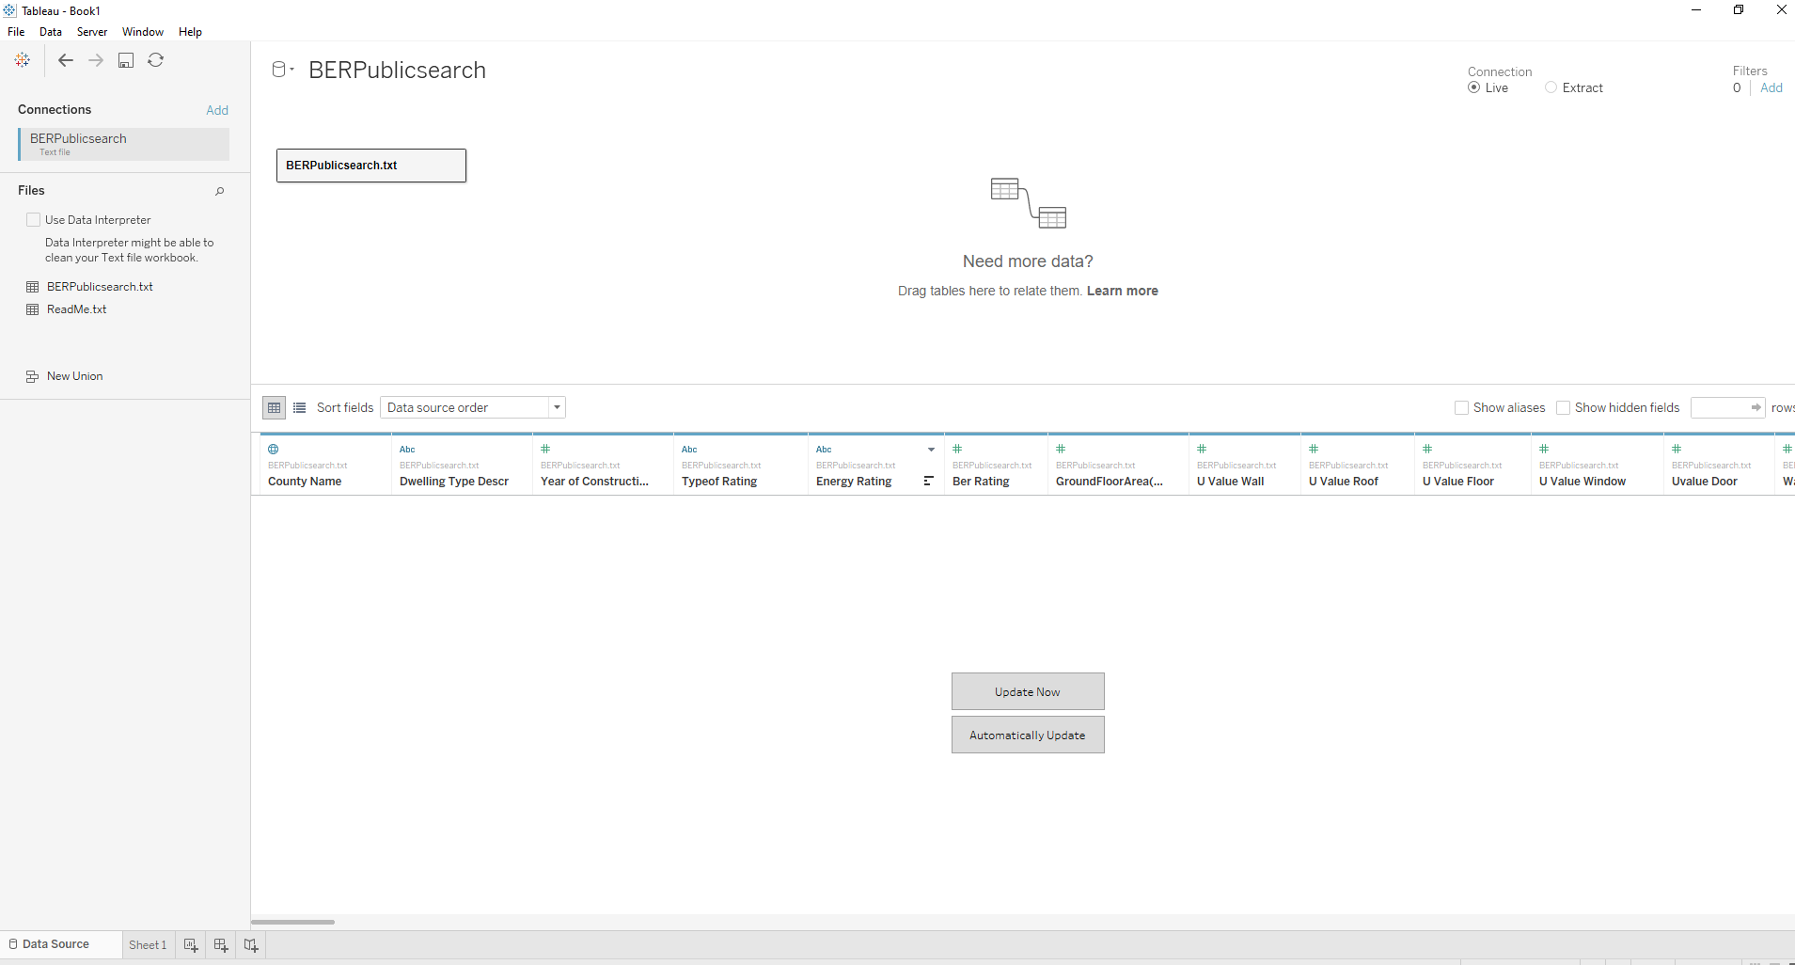
Task: Open the data source dropdown beside BERPublicsearch title
Action: coord(283,70)
